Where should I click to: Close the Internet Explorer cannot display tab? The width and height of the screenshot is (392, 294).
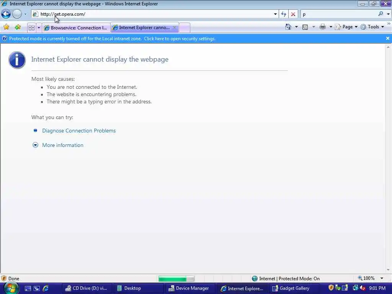pyautogui.click(x=175, y=28)
